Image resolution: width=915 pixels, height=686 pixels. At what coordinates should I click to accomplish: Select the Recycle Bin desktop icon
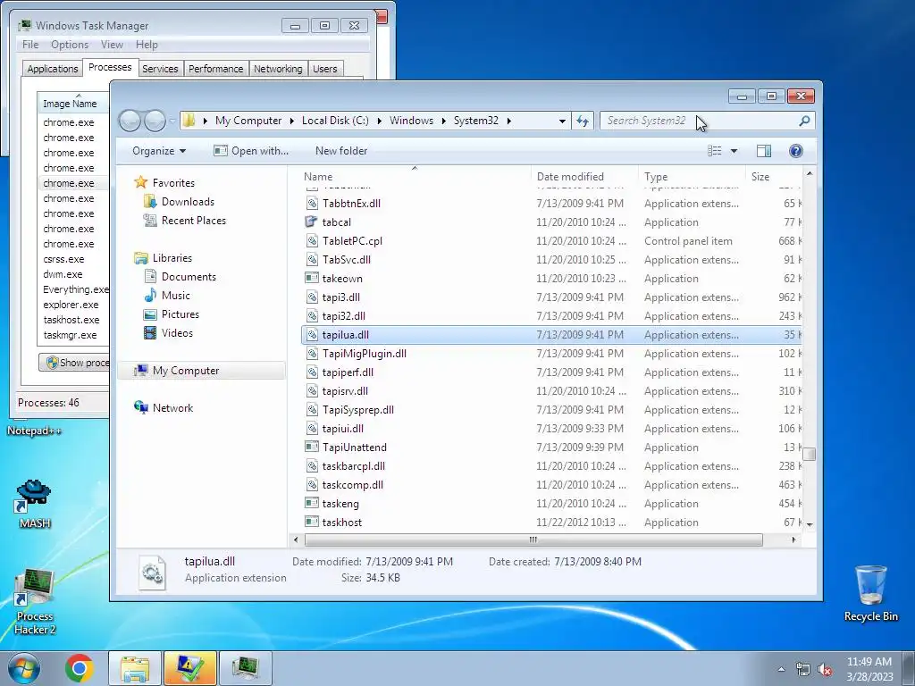870,586
